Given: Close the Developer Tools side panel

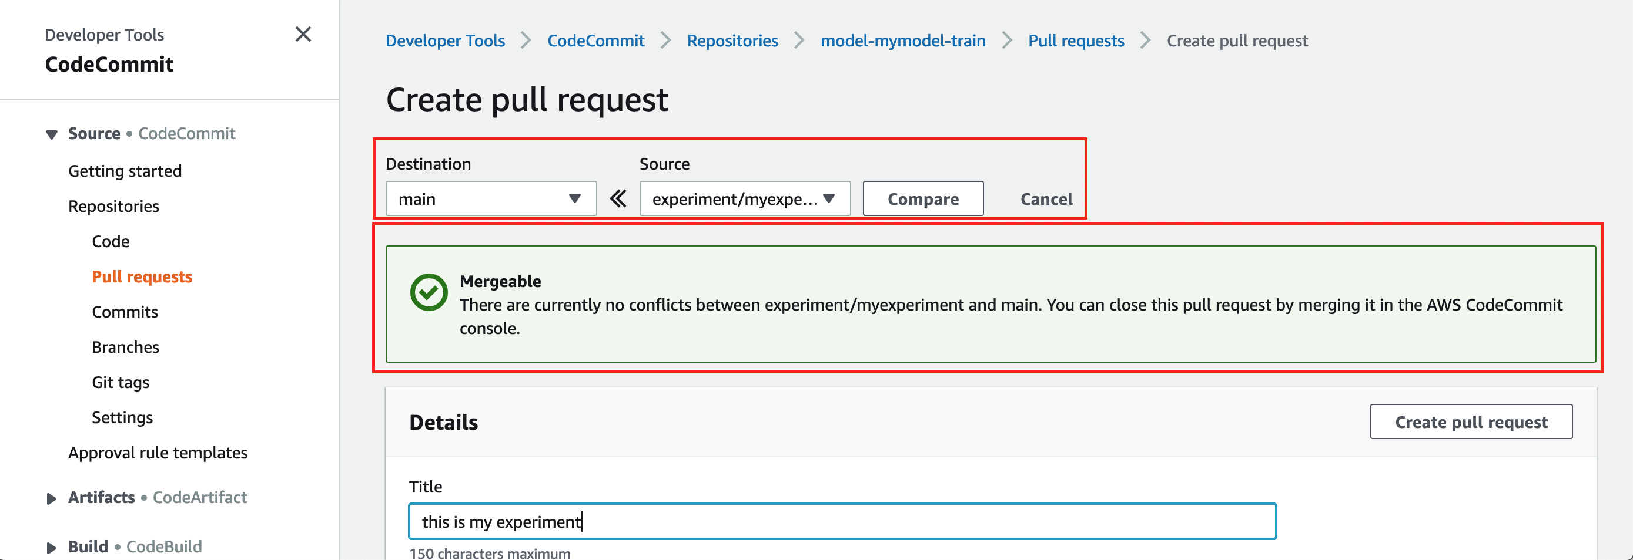Looking at the screenshot, I should [303, 34].
